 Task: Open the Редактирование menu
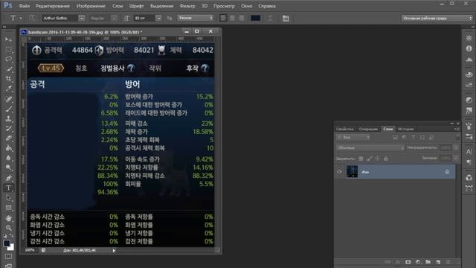pos(53,6)
